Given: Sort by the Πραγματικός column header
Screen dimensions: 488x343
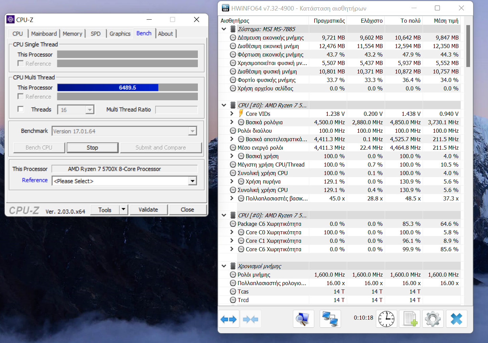Looking at the screenshot, I should (x=328, y=21).
